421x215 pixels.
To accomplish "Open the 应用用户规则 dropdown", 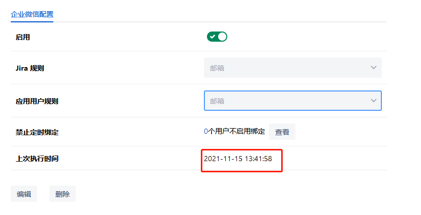I will (x=292, y=101).
